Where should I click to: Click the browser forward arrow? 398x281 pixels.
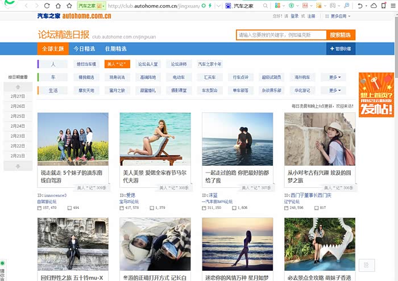pos(37,6)
